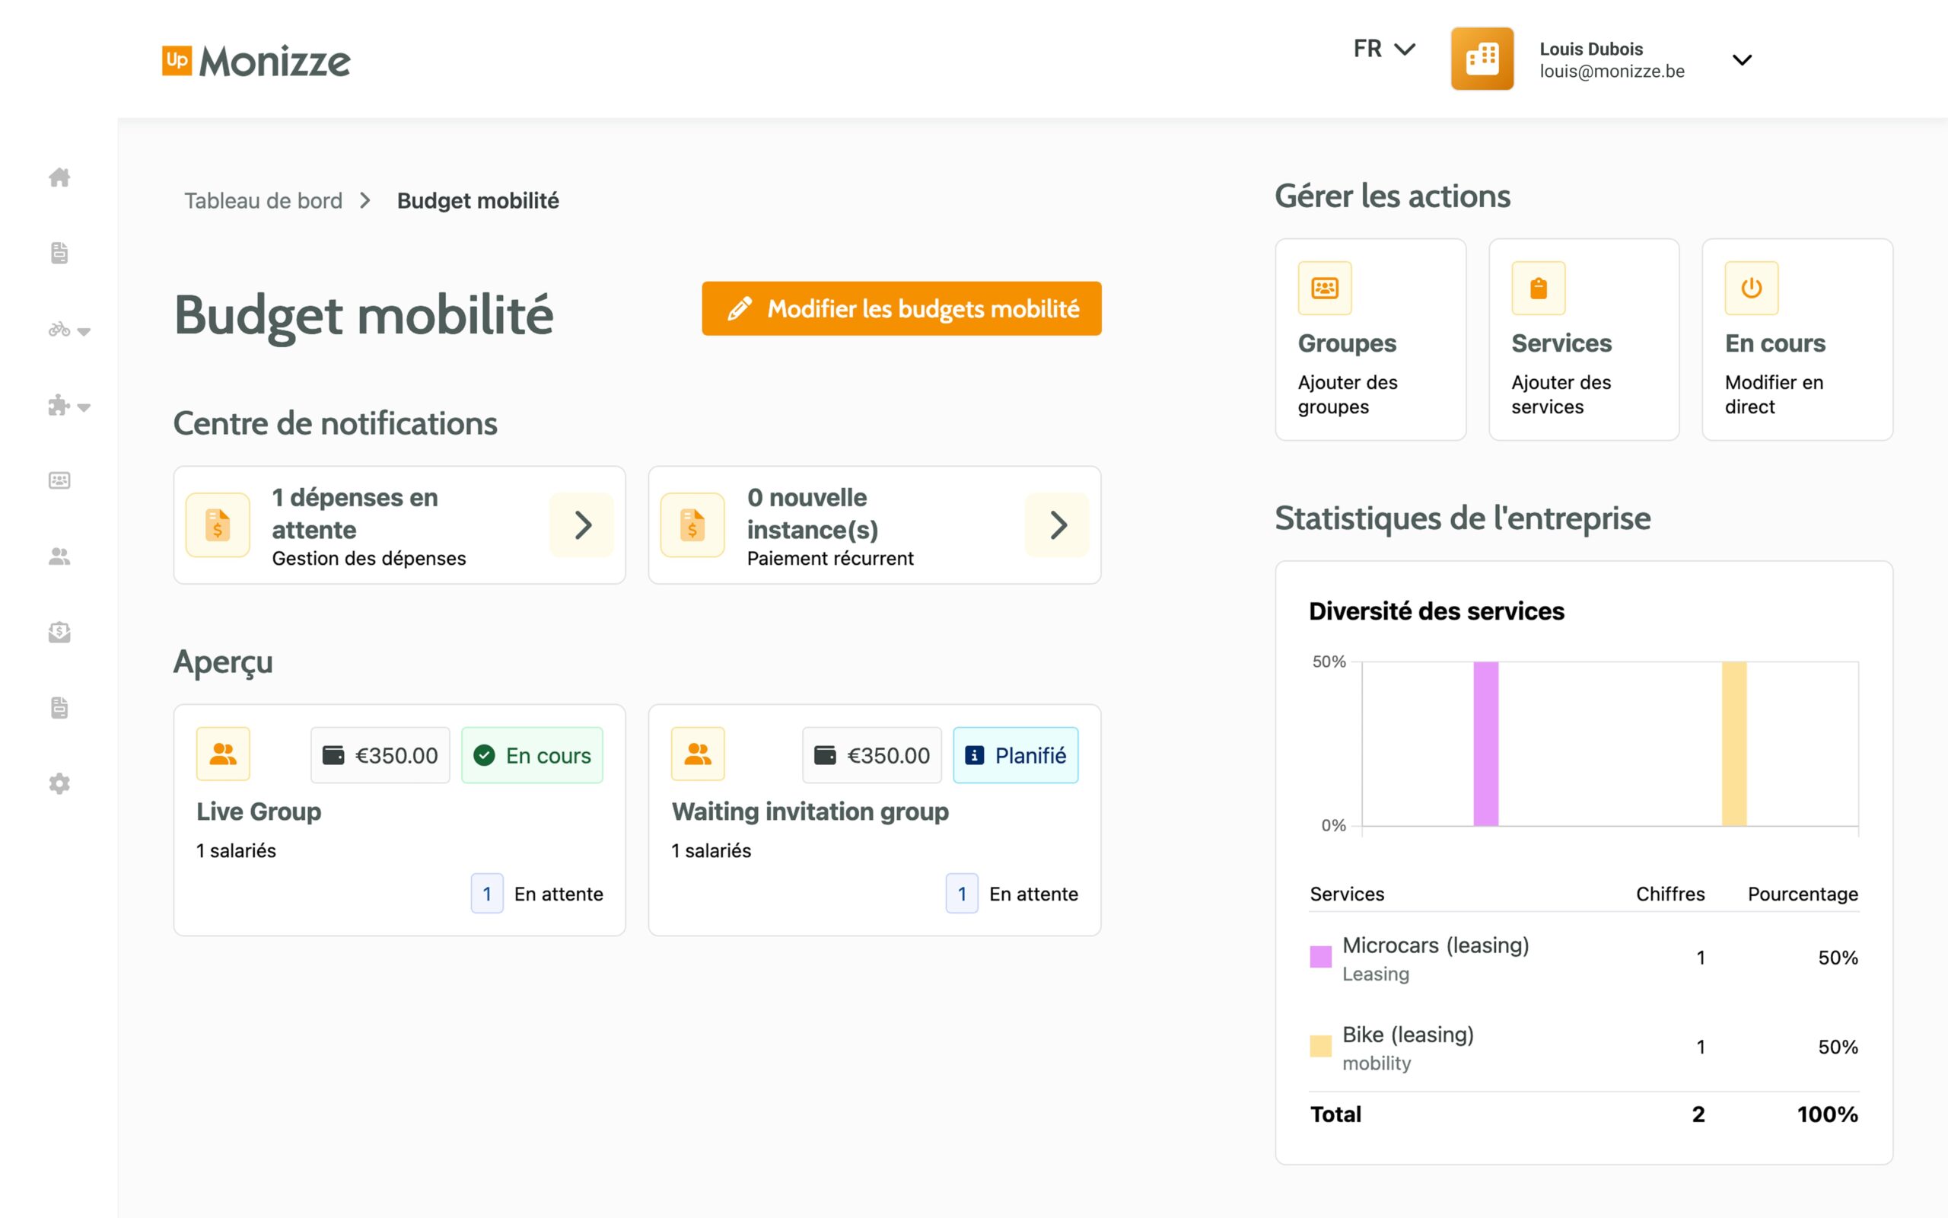Open the Louis Dubois account menu chevron
The width and height of the screenshot is (1948, 1218).
(1741, 60)
